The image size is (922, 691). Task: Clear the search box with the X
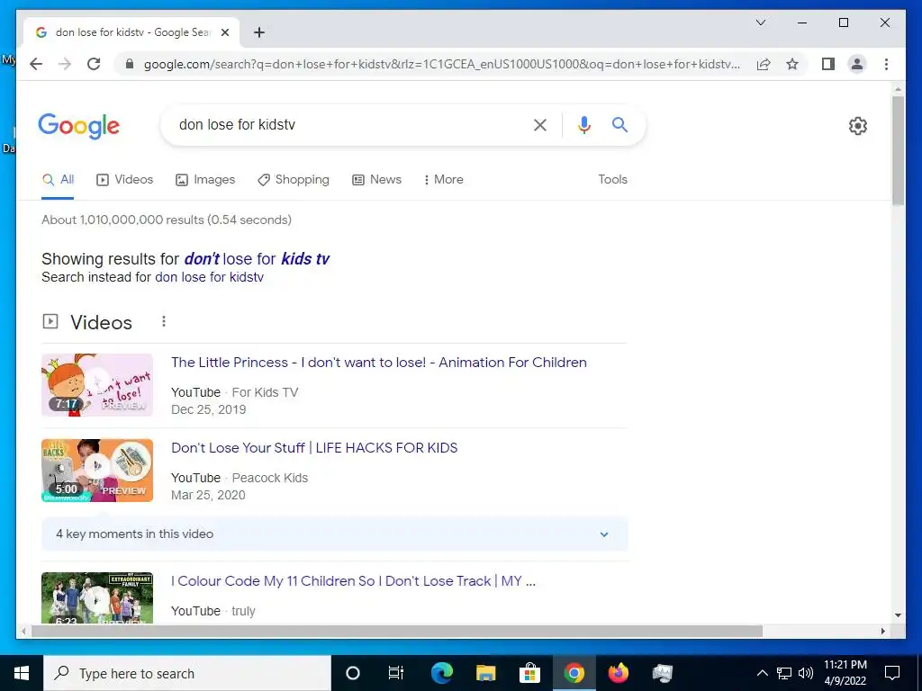tap(540, 125)
